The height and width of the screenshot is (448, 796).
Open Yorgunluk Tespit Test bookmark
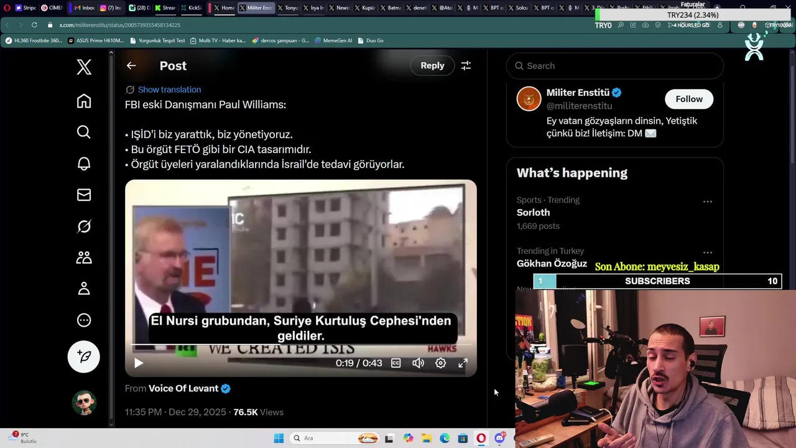(x=158, y=40)
